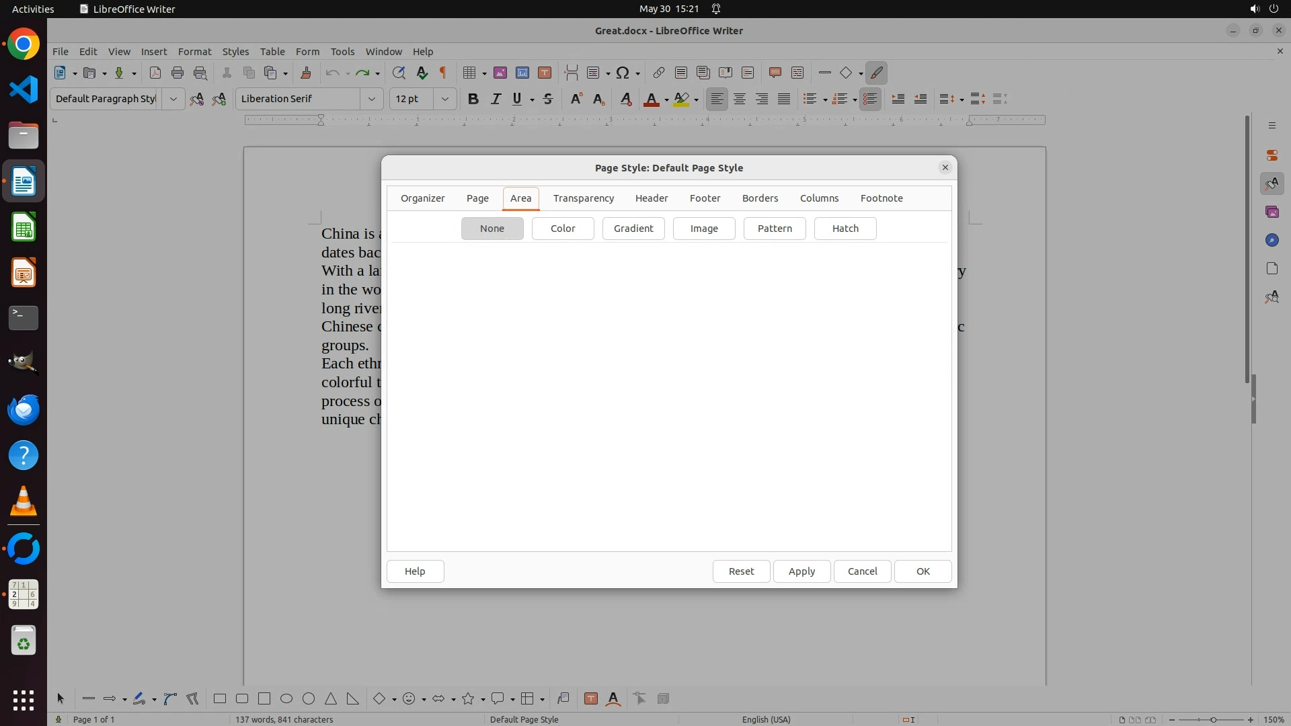Toggle the Color fill option
Viewport: 1291px width, 726px height.
pyautogui.click(x=562, y=229)
